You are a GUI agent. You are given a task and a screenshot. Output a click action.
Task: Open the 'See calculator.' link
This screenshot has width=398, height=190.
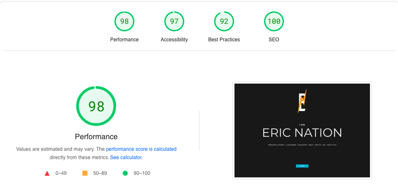point(126,157)
